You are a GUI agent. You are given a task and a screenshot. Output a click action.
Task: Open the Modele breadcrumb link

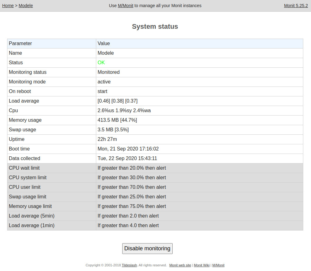click(26, 6)
